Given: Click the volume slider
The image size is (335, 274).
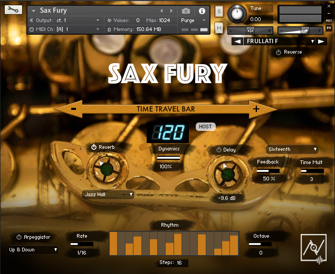Looking at the screenshot, I should click(x=300, y=31).
